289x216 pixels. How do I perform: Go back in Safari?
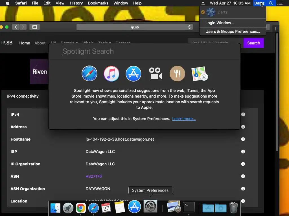point(16,27)
